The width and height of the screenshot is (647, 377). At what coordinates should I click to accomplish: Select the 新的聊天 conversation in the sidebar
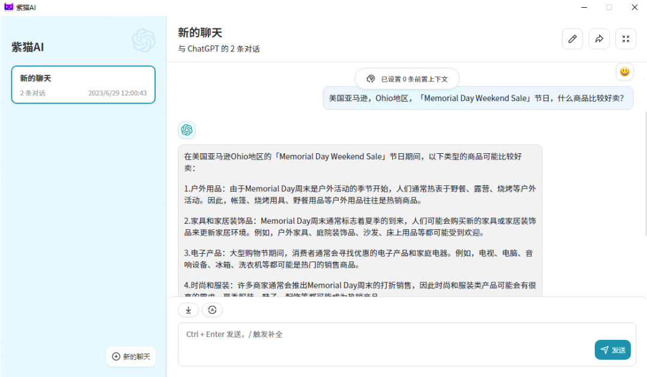click(x=83, y=84)
